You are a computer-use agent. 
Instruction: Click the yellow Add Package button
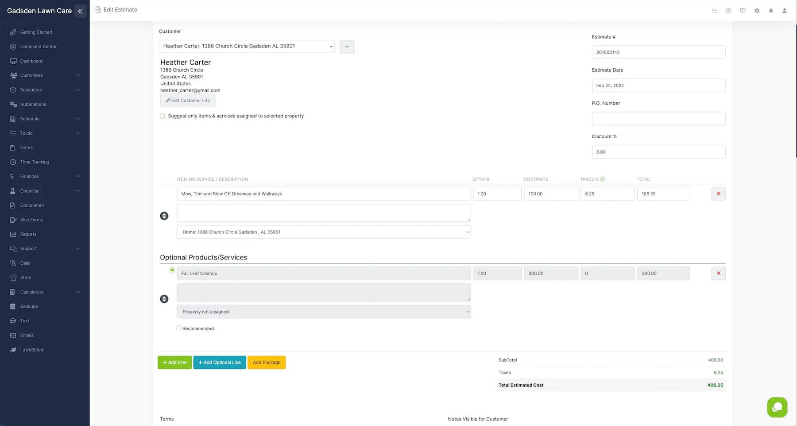267,363
